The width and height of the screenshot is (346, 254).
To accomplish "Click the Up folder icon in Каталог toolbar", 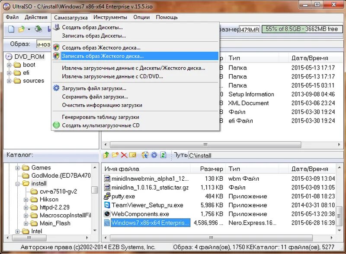I will (x=106, y=155).
